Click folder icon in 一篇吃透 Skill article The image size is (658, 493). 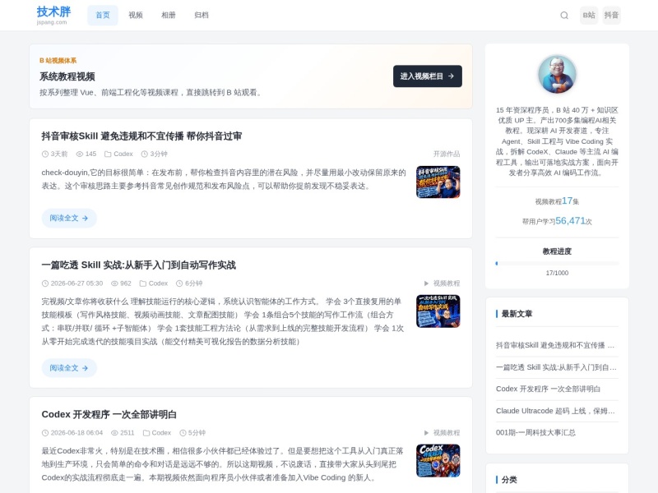[142, 283]
